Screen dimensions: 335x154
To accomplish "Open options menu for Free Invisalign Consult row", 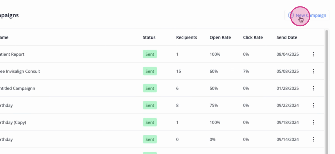I will tap(314, 71).
